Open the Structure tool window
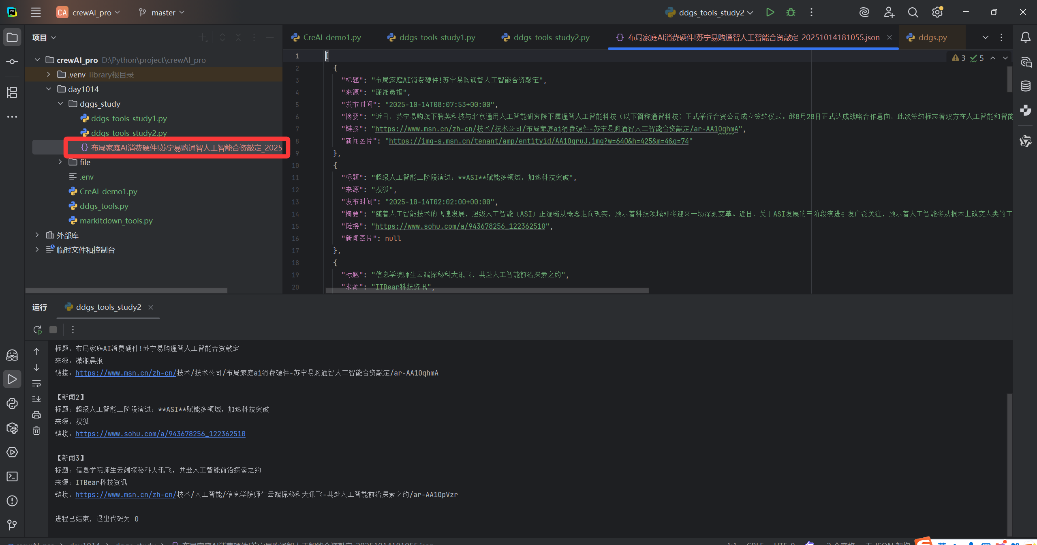This screenshot has height=545, width=1037. (12, 92)
